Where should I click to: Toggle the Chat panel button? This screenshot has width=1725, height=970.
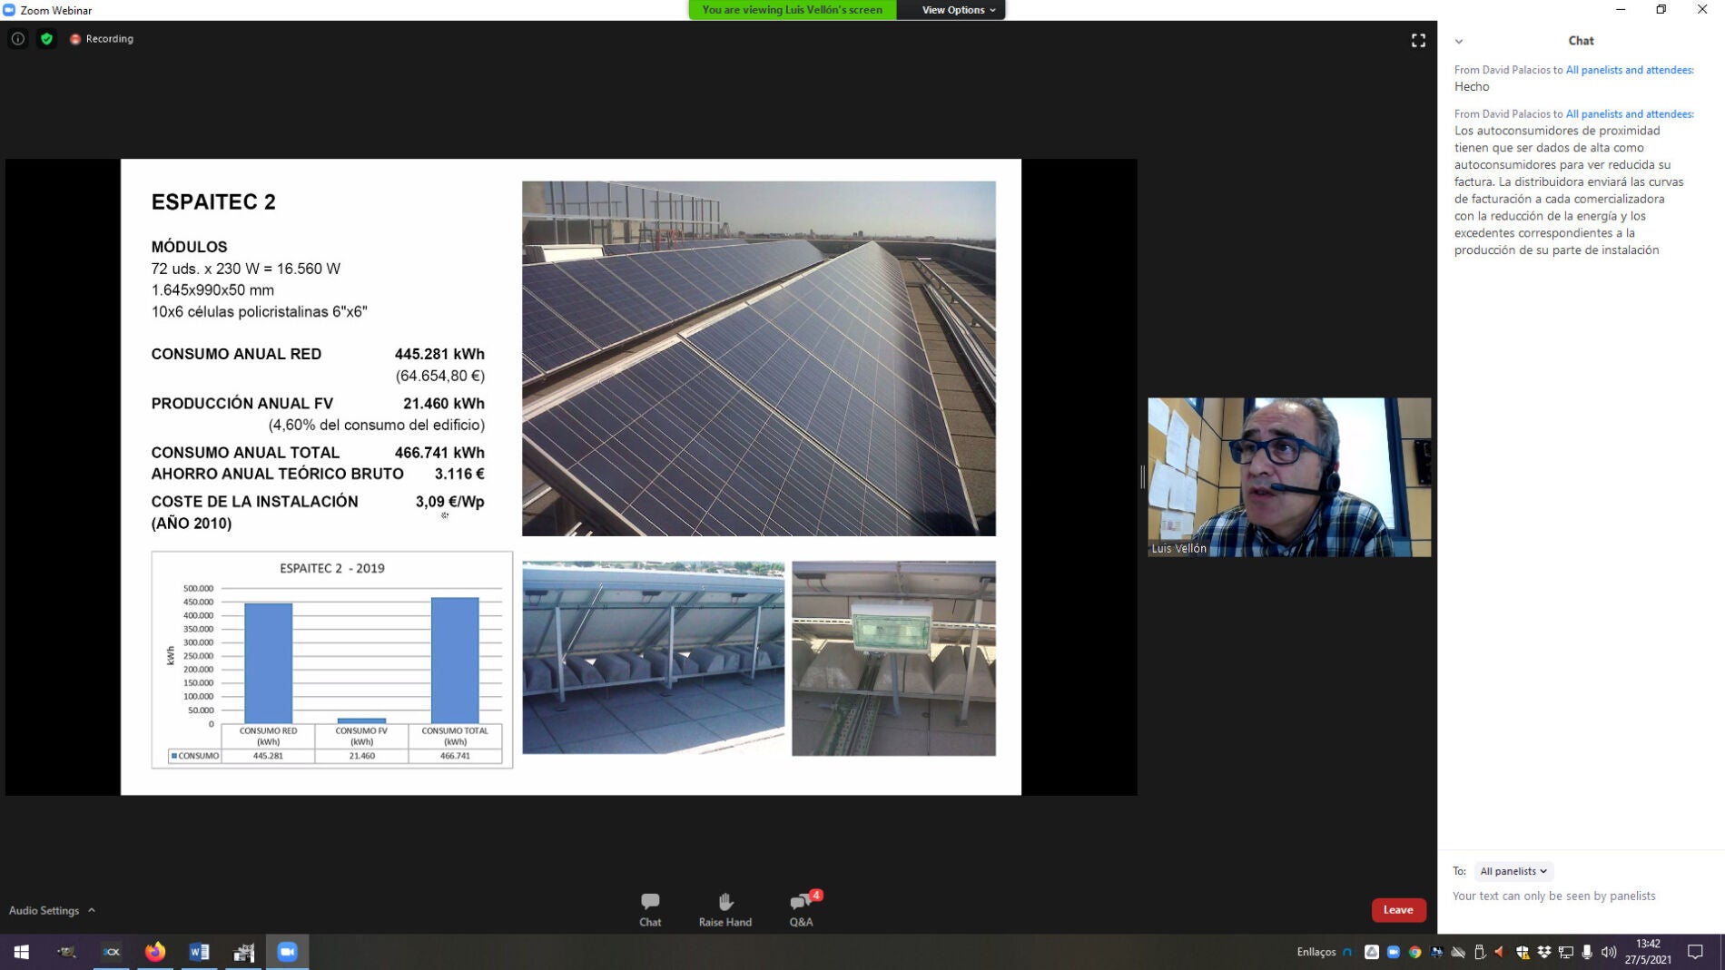point(650,908)
